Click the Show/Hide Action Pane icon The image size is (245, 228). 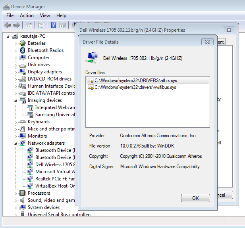pos(63,25)
